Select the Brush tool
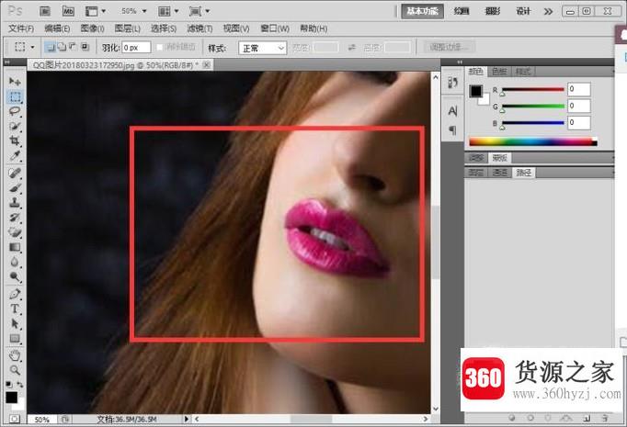 pos(15,187)
